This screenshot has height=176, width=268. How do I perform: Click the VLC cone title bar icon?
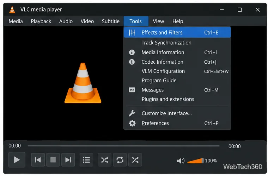point(12,10)
